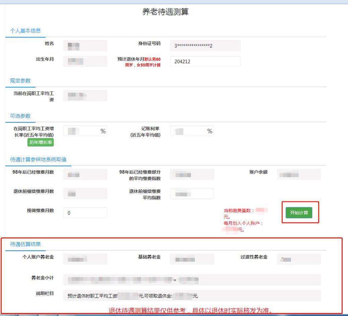Click the 记账利率 percentage input field

pos(188,130)
